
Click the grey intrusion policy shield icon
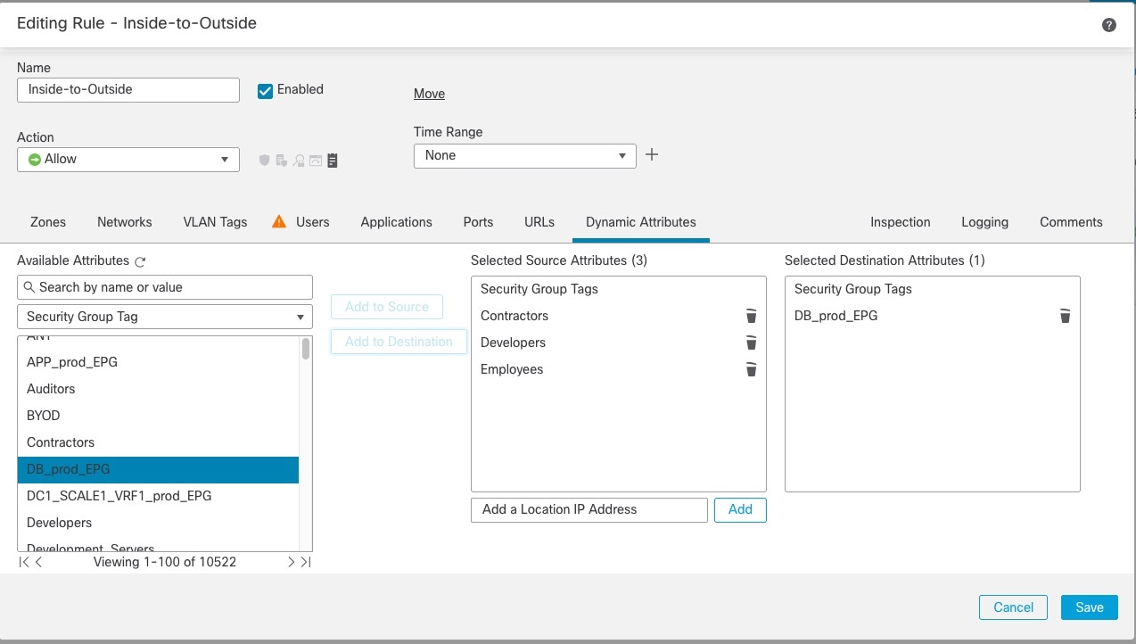click(x=264, y=161)
